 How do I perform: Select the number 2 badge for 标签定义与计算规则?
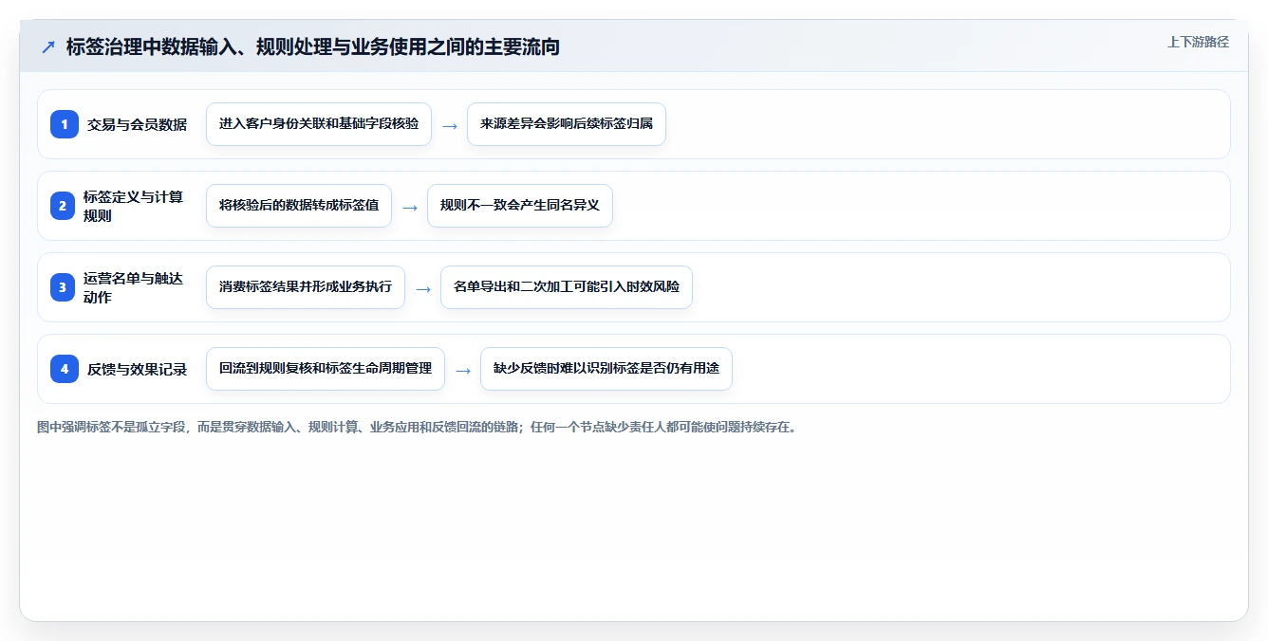(65, 206)
